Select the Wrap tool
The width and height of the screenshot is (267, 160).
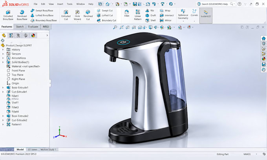(x=165, y=11)
